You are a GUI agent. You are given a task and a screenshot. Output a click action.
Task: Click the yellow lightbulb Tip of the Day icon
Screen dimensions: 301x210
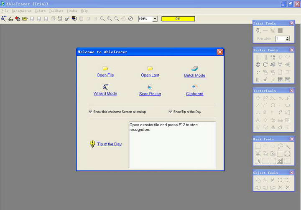pyautogui.click(x=92, y=144)
